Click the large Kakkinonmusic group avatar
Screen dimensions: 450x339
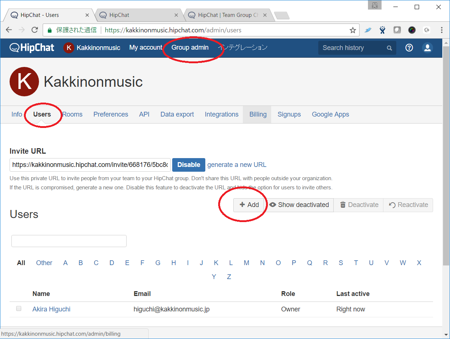[24, 82]
